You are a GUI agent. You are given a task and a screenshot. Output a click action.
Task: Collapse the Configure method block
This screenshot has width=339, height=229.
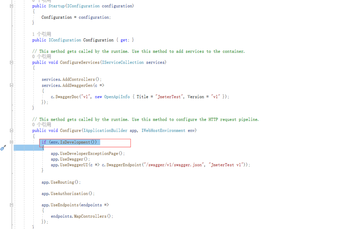[11, 131]
